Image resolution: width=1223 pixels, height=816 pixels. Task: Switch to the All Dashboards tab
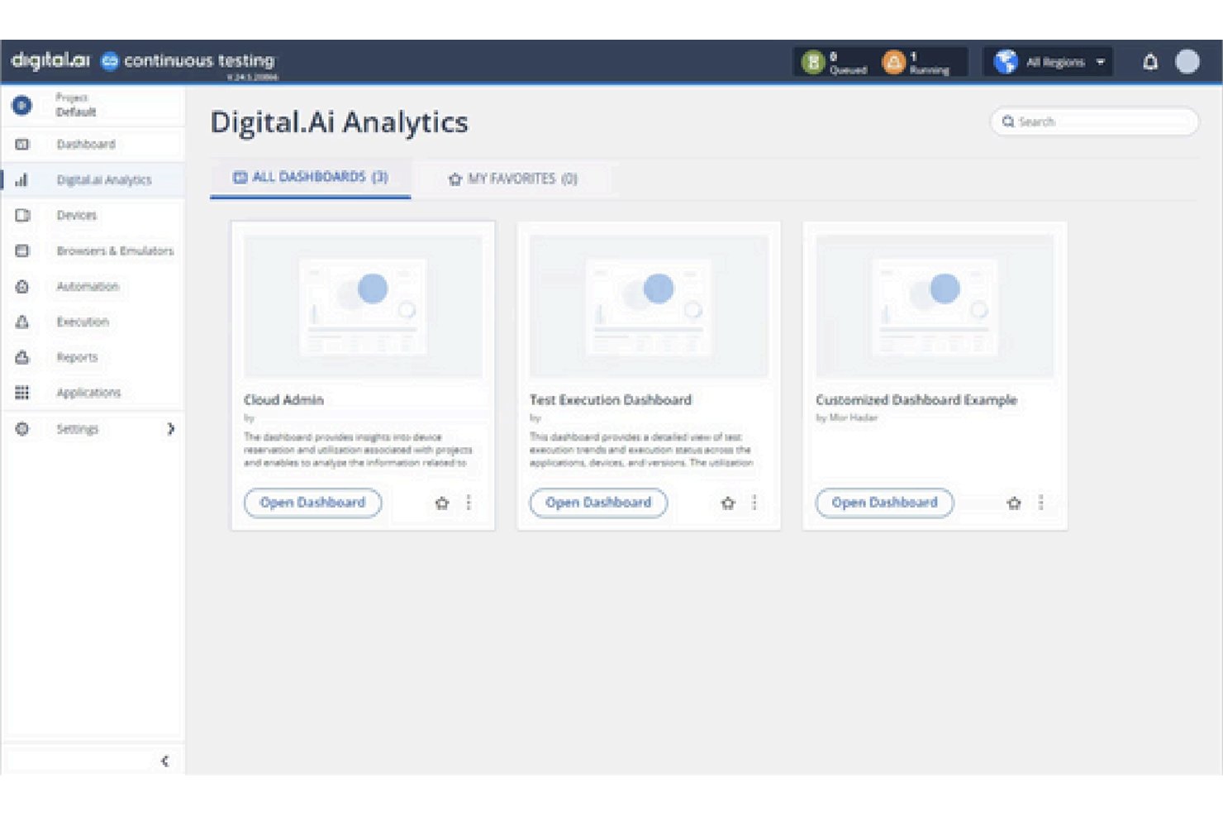(310, 178)
